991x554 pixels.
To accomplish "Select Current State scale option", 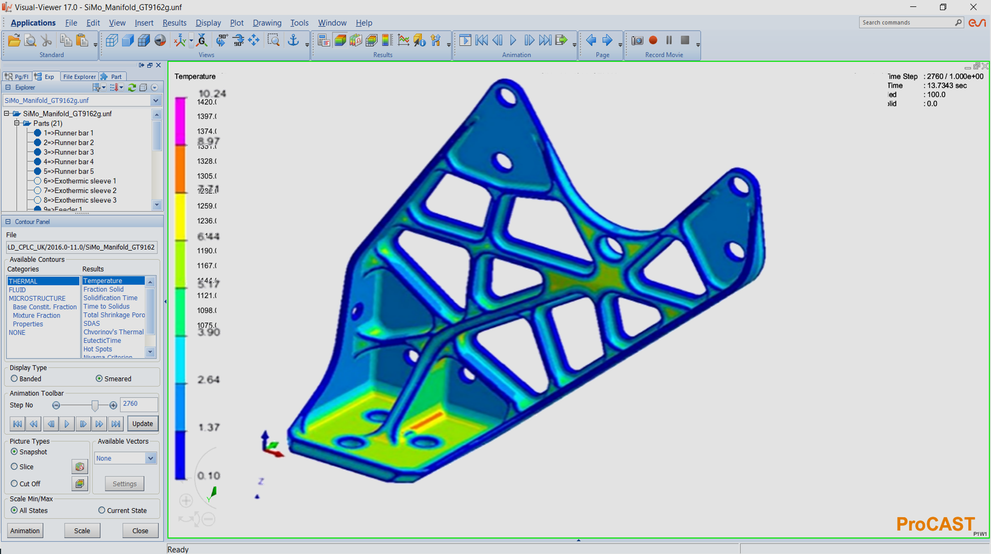I will [102, 510].
